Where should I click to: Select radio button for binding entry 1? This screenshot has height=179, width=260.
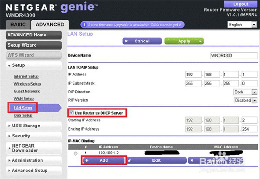75,153
